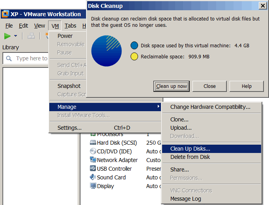Expand the Power submenu item
The height and width of the screenshot is (205, 269).
pyautogui.click(x=67, y=36)
